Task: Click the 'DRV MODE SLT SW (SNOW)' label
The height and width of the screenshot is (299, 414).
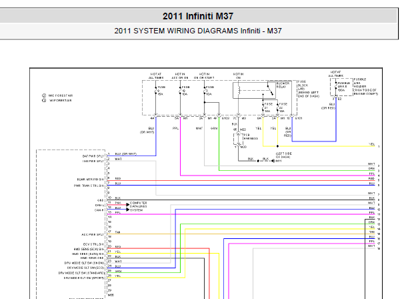Action: point(84,263)
